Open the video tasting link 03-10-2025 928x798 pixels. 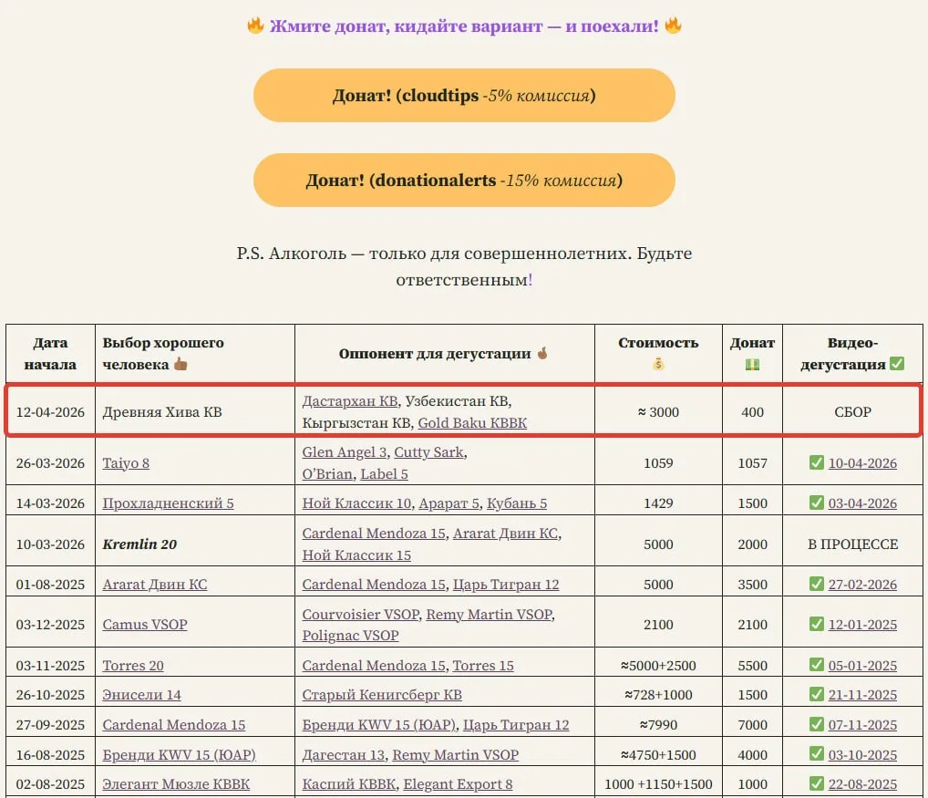pyautogui.click(x=862, y=755)
